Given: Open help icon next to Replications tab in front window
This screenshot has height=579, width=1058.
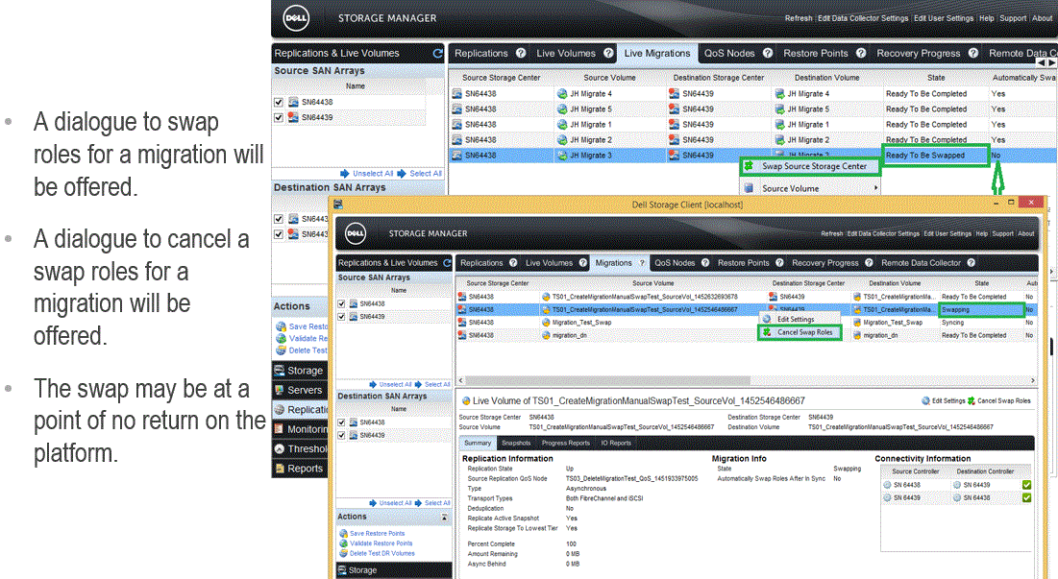Looking at the screenshot, I should click(x=513, y=263).
